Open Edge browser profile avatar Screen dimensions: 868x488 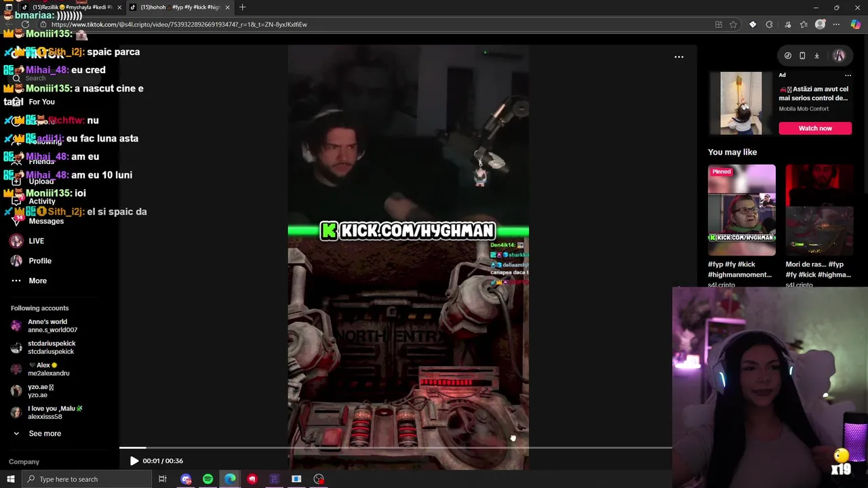820,24
